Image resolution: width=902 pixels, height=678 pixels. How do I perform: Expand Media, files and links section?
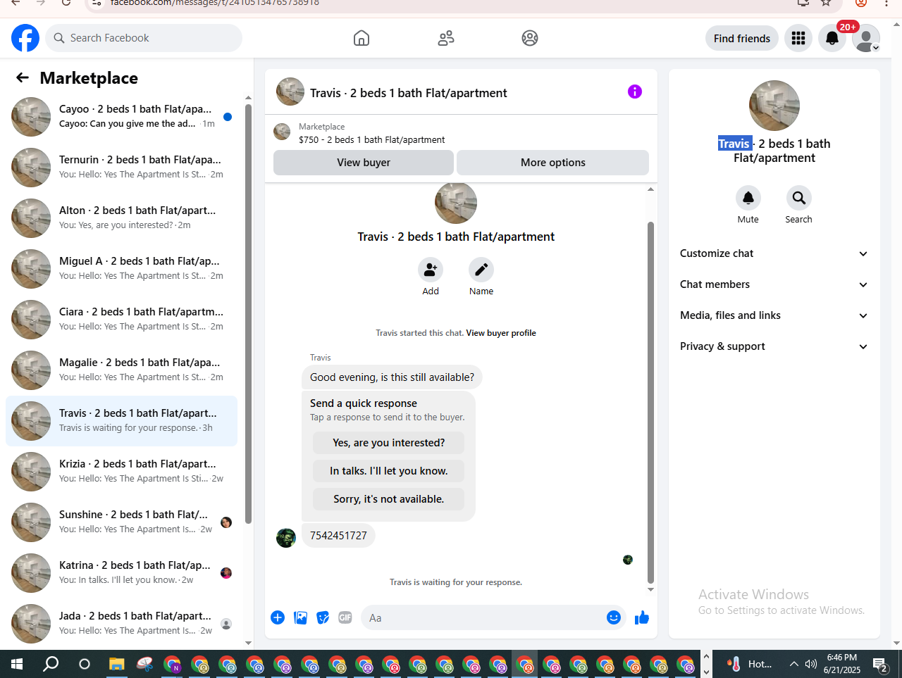click(774, 315)
